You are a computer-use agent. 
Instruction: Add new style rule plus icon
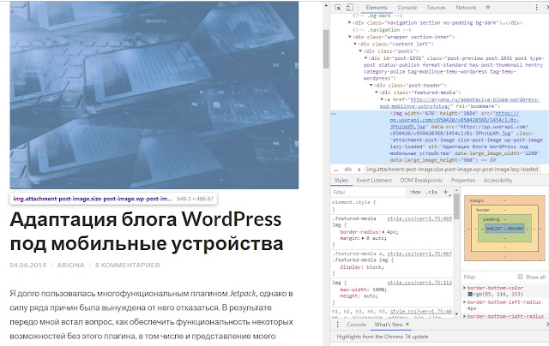[x=446, y=192]
